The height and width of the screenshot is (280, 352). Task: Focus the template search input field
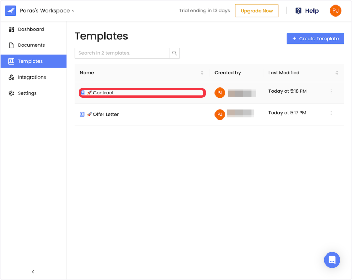(122, 53)
